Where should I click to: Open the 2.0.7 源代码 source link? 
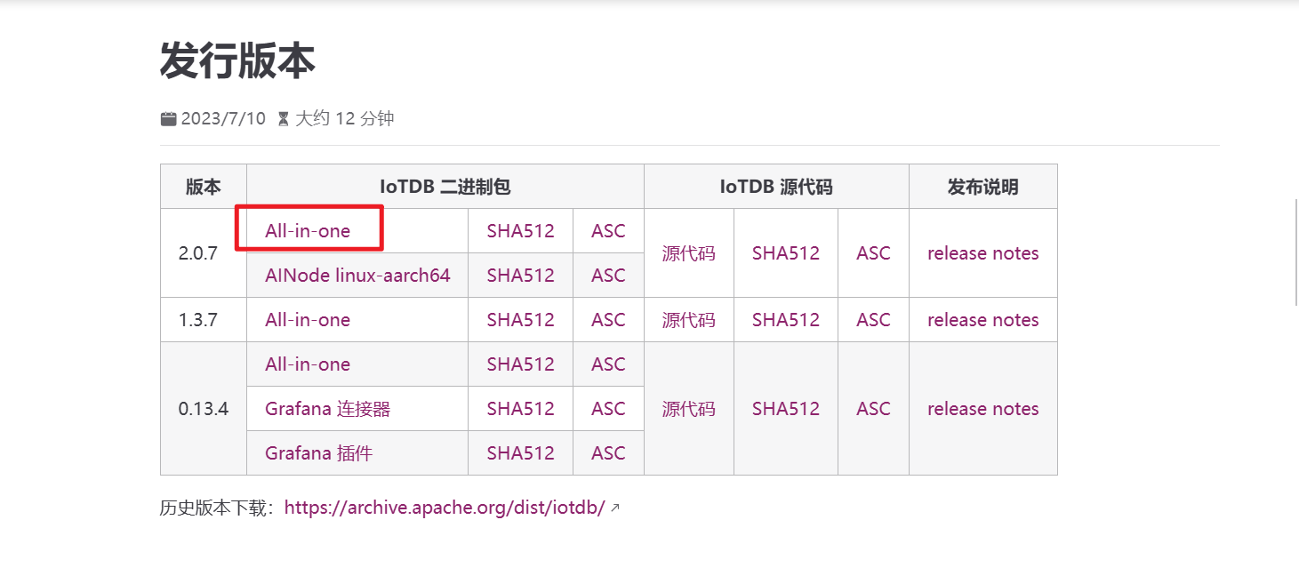click(688, 253)
